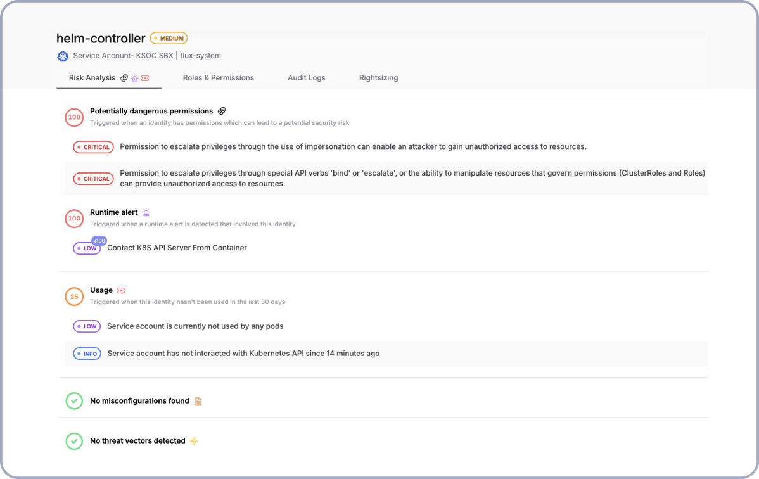Click the MEDIUM severity badge by helm-controller
Screen dimensions: 759x479
(x=169, y=38)
